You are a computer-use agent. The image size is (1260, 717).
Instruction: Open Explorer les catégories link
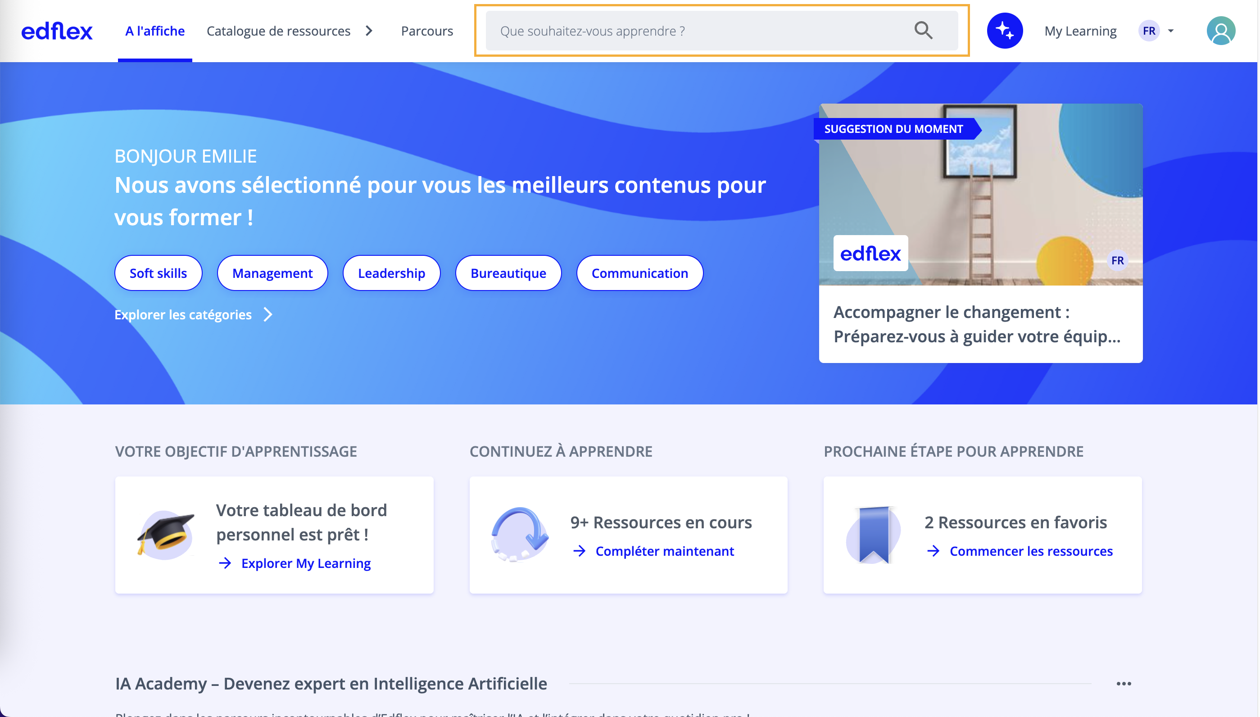tap(183, 314)
